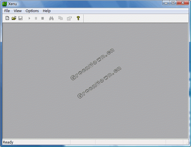
Task: Click the properties icon beside Copy
Action: point(69,18)
